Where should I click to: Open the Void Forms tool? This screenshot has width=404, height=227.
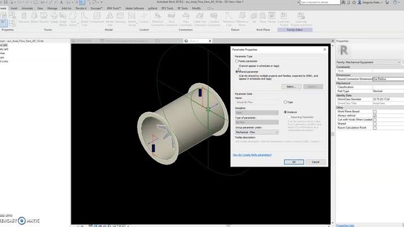73,19
